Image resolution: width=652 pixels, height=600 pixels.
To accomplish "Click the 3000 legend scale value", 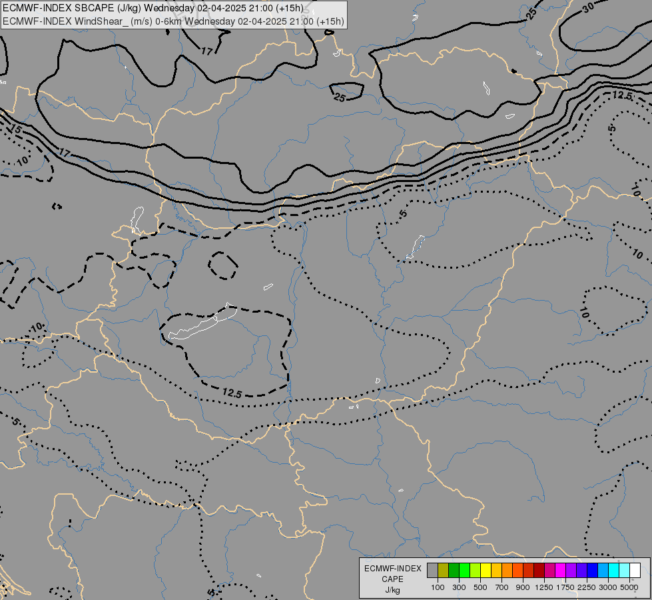I will [x=608, y=587].
